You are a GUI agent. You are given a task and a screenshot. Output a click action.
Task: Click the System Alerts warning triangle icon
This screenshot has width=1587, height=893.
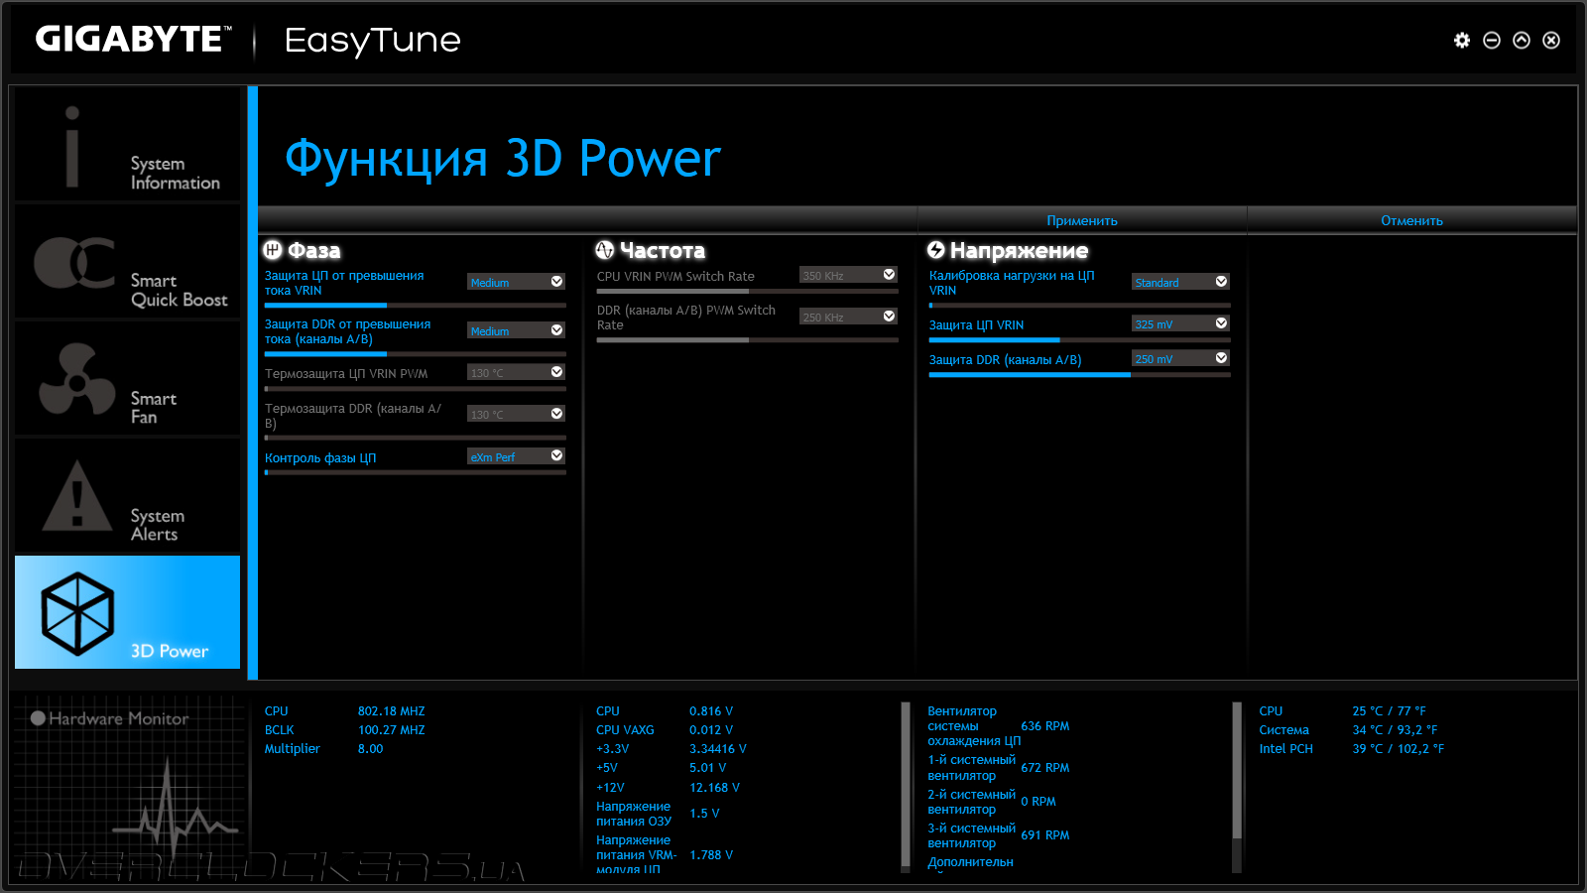click(76, 495)
